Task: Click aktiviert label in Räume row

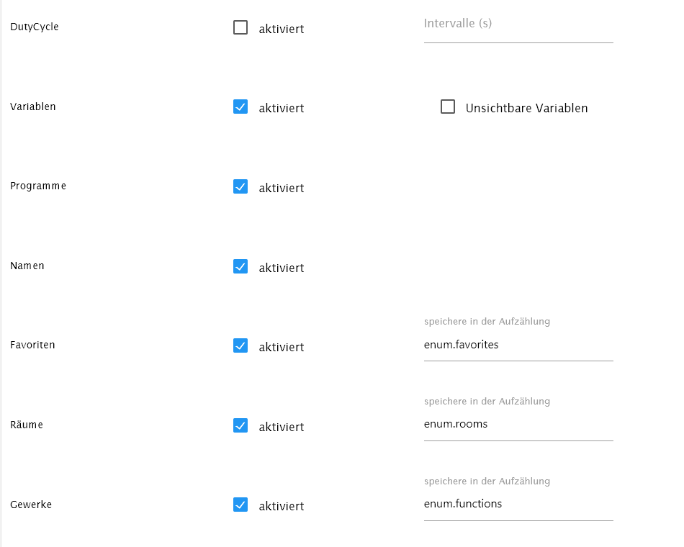Action: point(282,427)
